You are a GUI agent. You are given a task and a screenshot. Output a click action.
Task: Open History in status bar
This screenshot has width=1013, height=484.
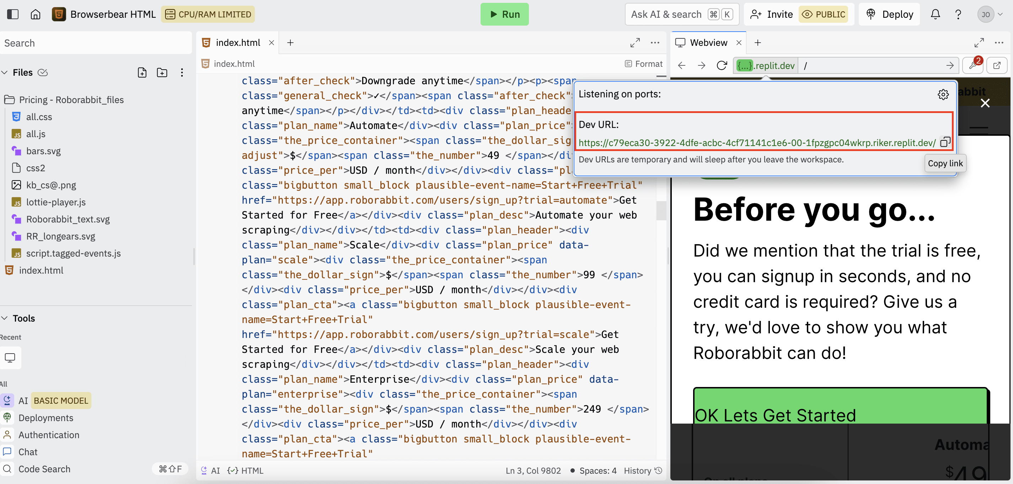pyautogui.click(x=643, y=470)
